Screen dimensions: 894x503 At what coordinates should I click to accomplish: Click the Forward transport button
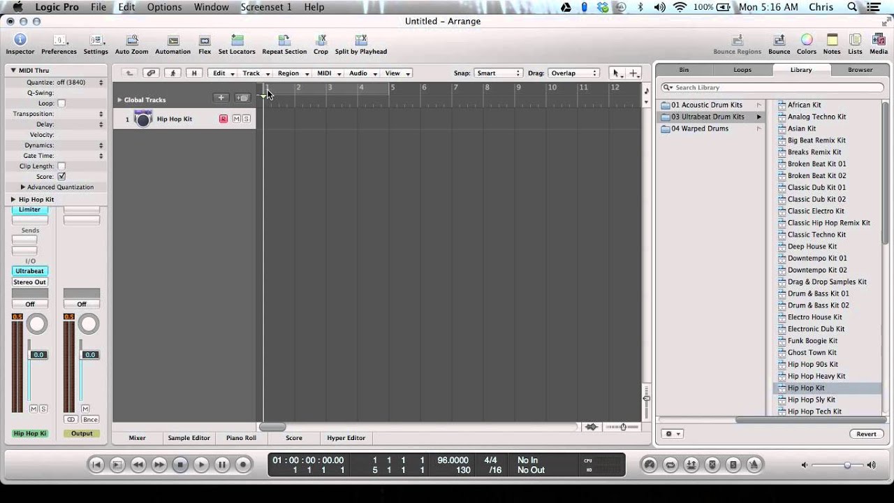click(x=159, y=465)
